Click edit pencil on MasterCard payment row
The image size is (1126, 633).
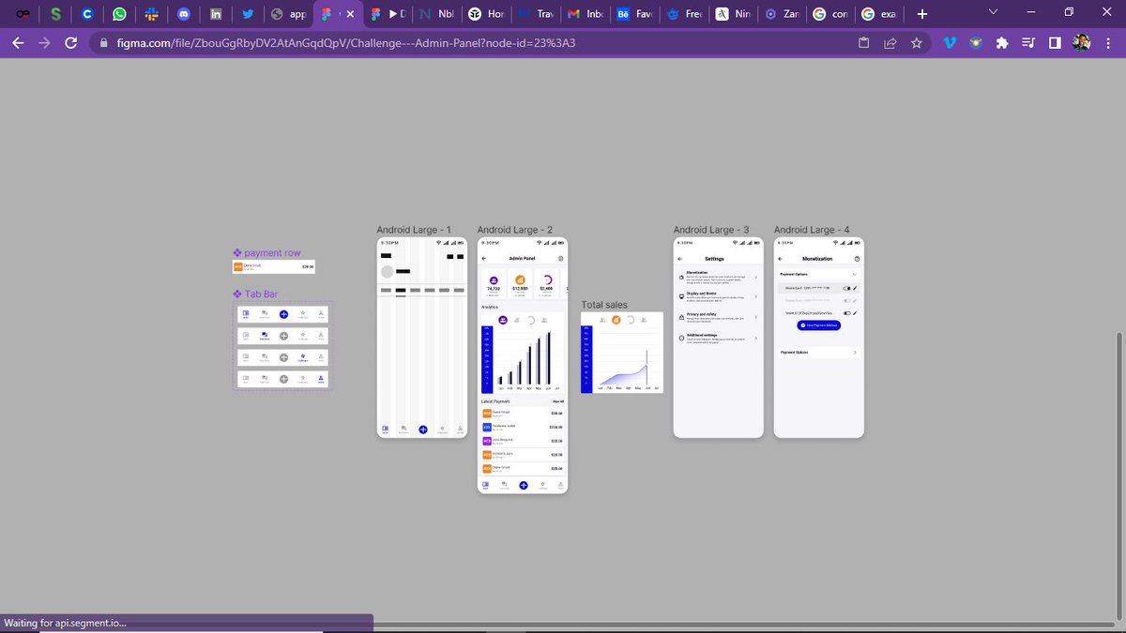click(x=856, y=288)
